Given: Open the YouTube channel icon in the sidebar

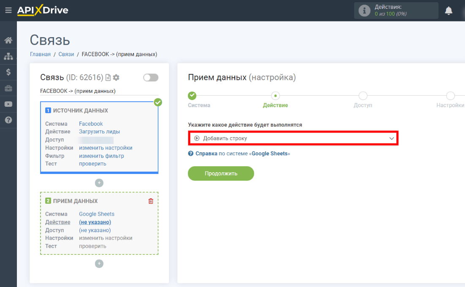Looking at the screenshot, I should [x=8, y=104].
